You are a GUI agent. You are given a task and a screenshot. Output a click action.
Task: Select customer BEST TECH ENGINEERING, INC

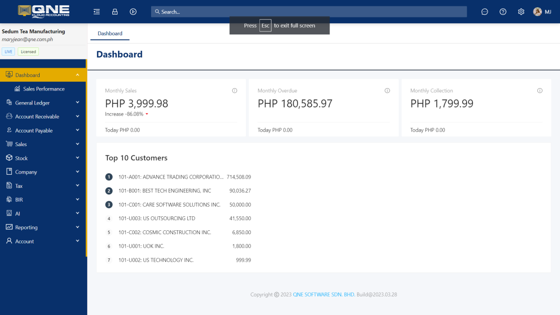(178, 191)
